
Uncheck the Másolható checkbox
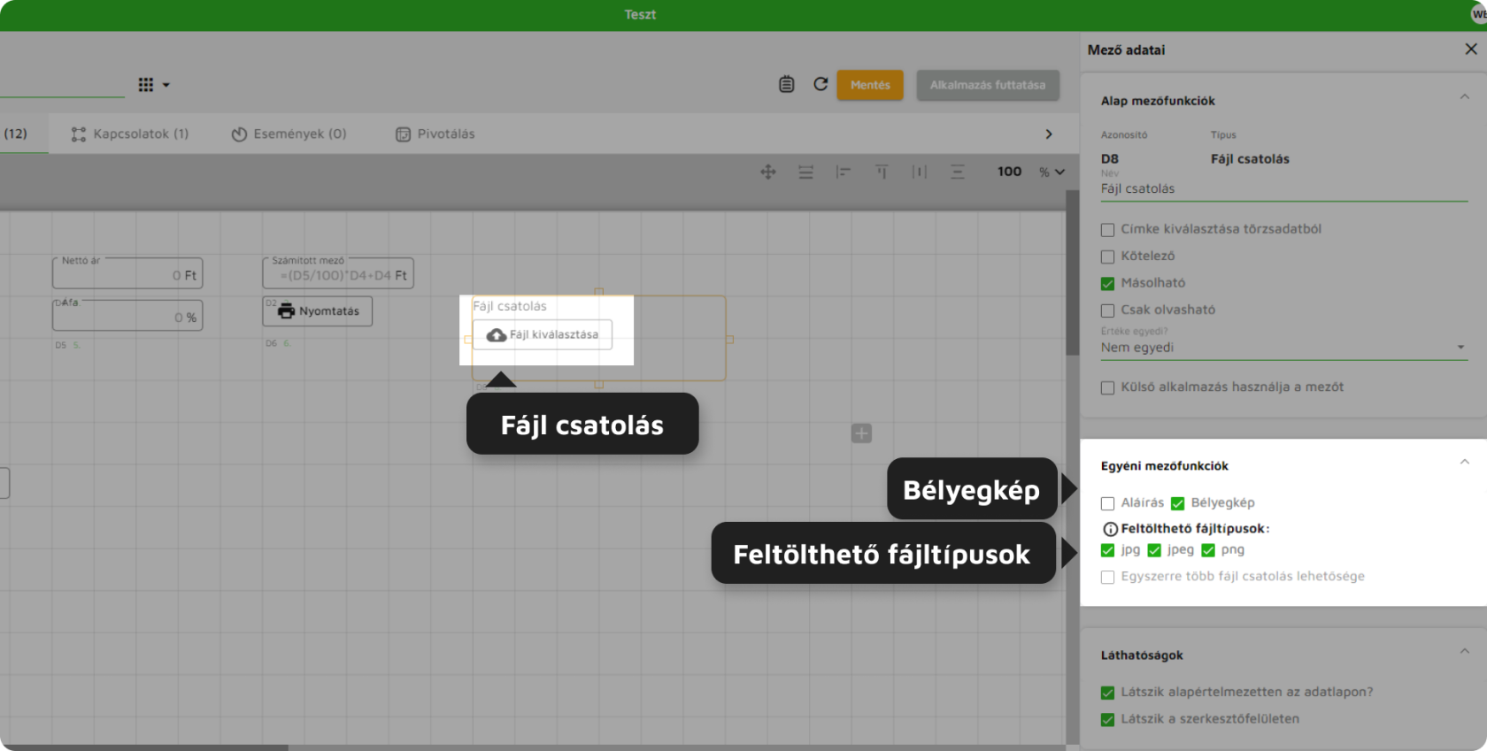click(1107, 284)
